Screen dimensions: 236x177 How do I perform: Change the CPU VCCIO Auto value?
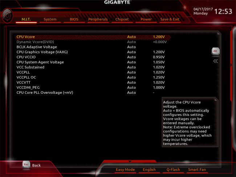click(x=131, y=57)
